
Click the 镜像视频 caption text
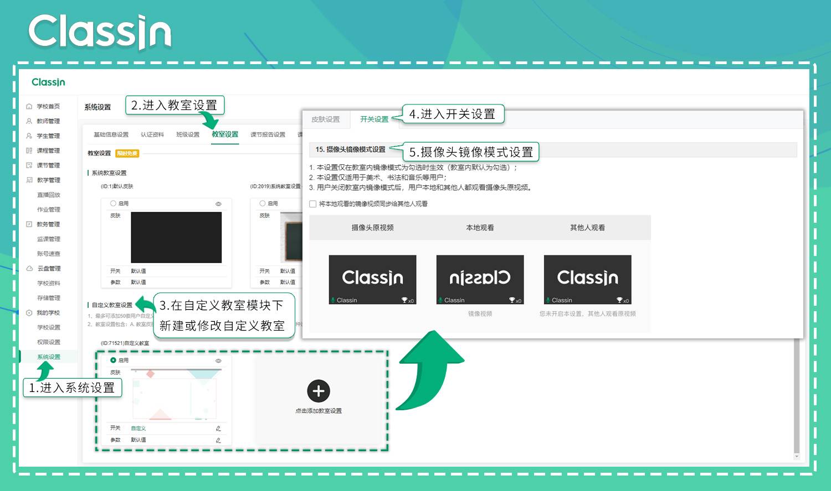(480, 314)
